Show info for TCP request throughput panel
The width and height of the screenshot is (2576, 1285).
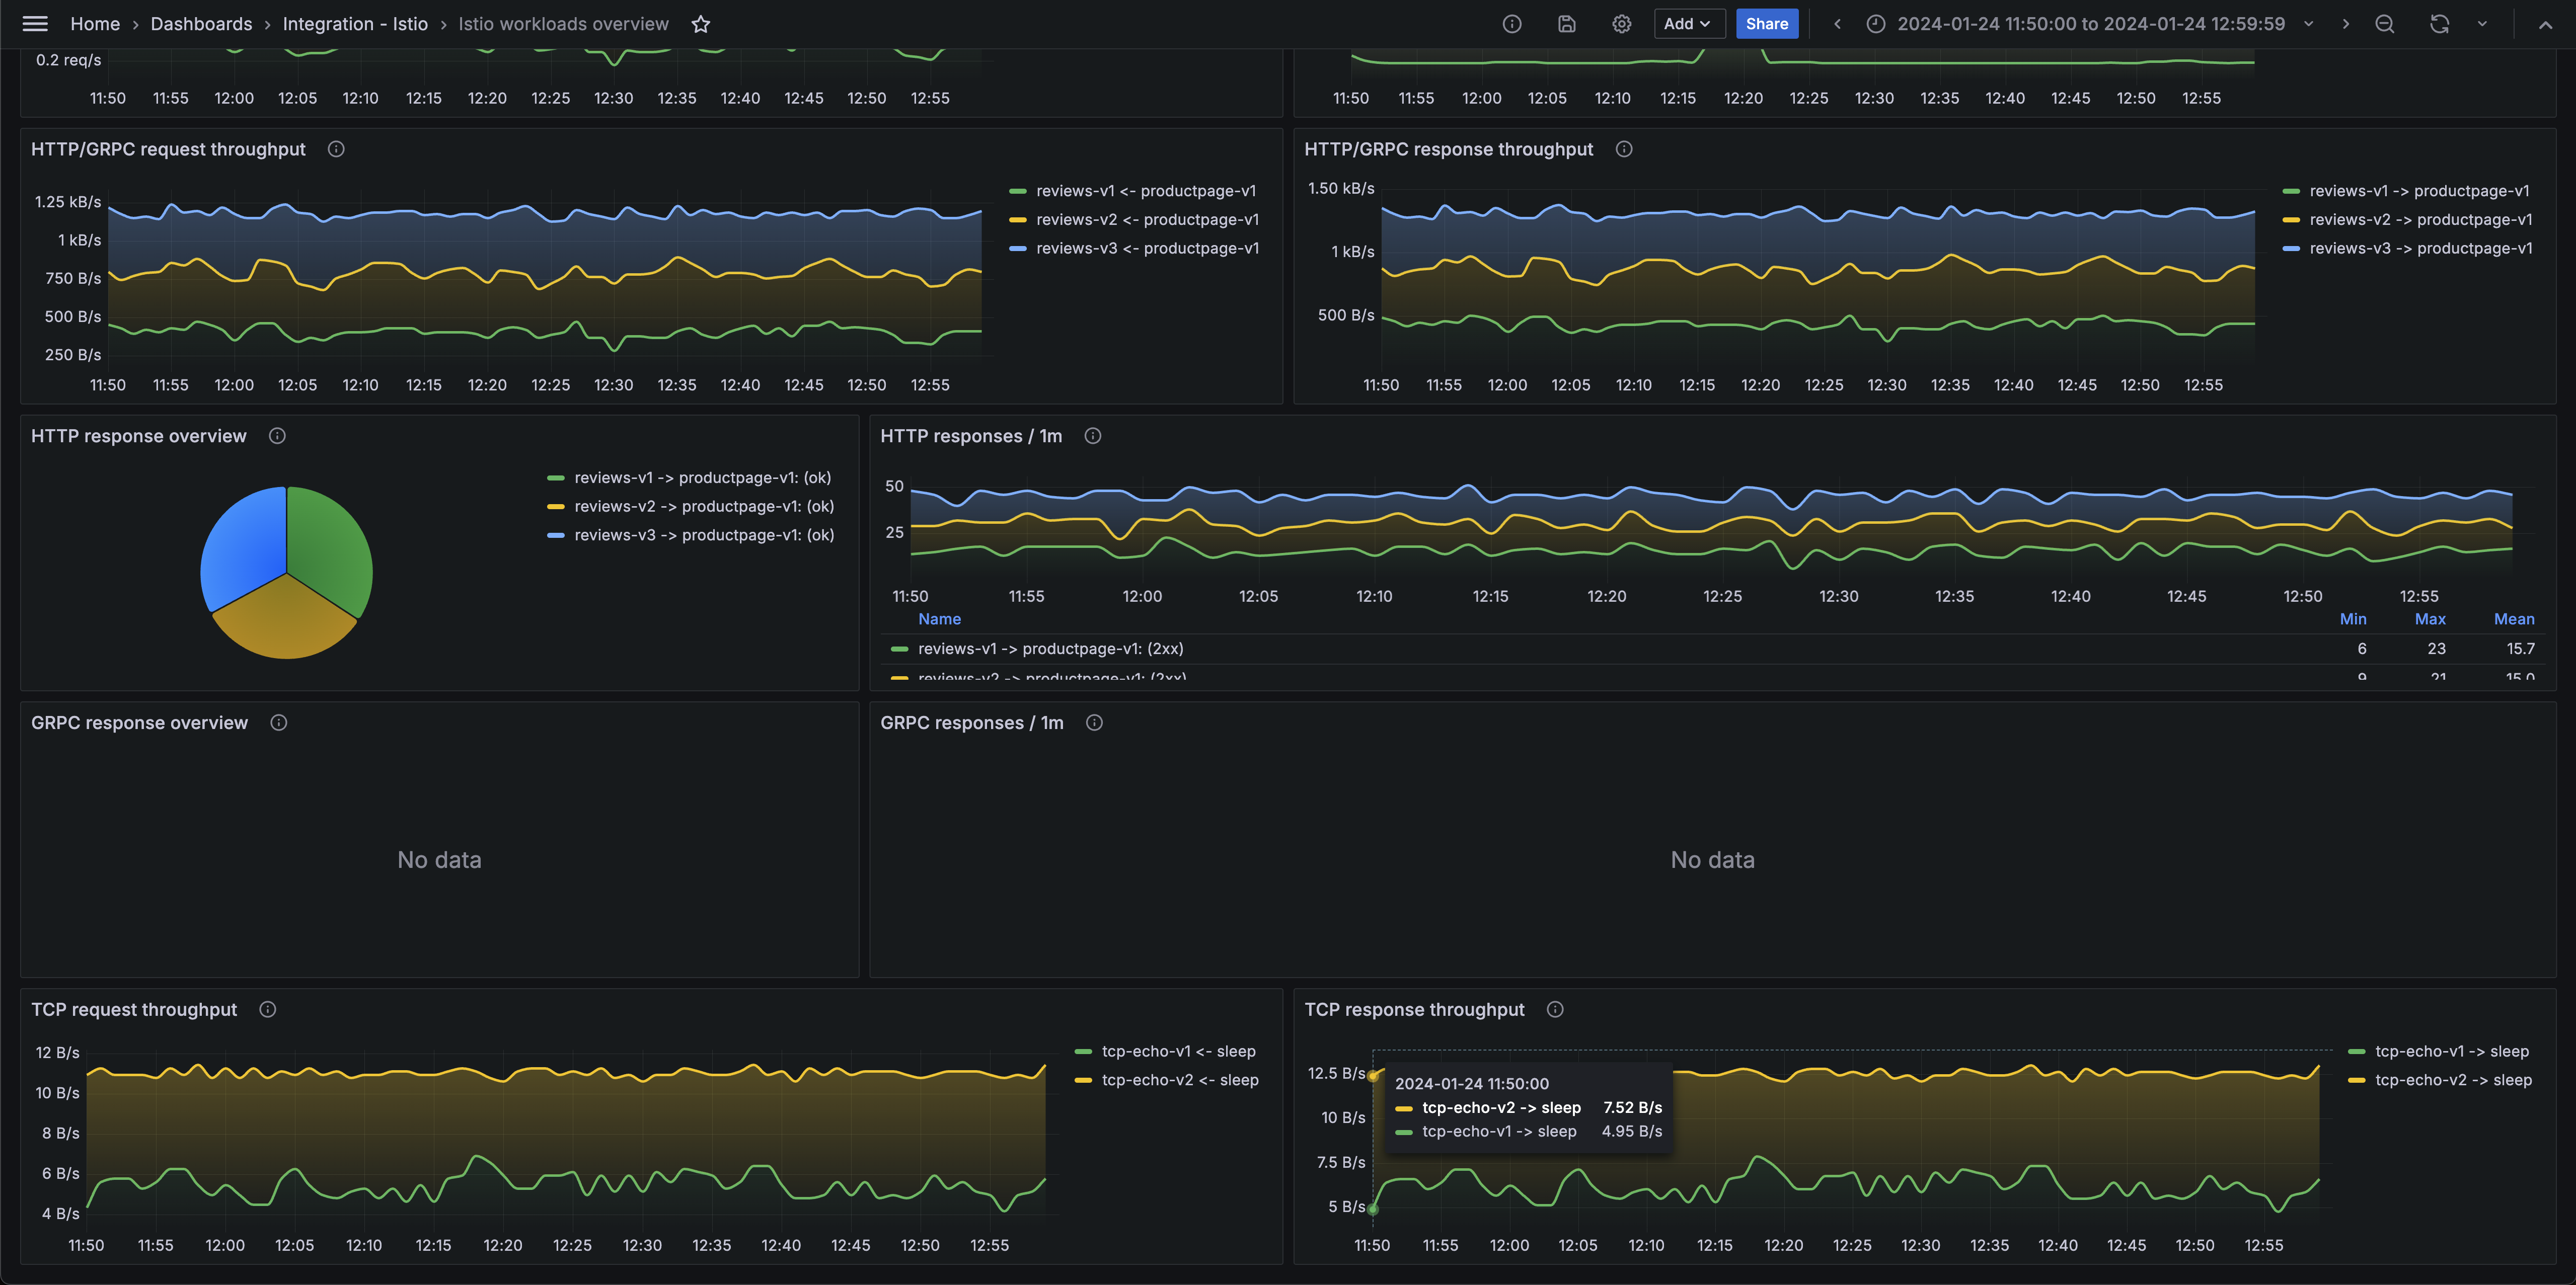[x=268, y=1010]
